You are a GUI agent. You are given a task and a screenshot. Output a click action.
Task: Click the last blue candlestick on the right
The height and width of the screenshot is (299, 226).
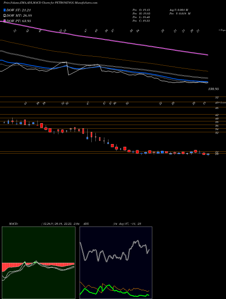(x=208, y=154)
